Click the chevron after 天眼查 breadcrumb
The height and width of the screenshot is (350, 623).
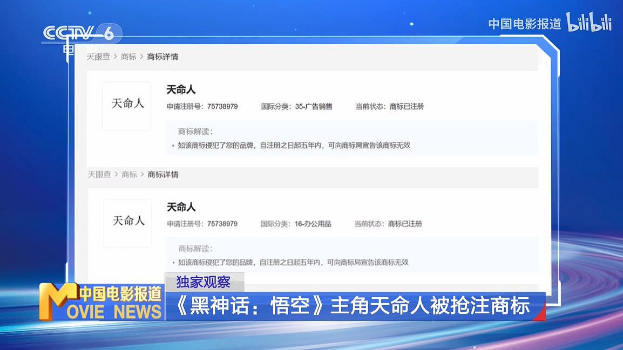point(114,57)
